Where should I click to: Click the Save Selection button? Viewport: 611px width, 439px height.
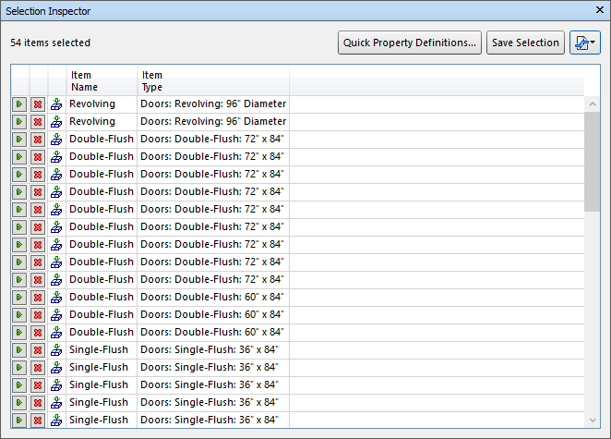[x=525, y=43]
